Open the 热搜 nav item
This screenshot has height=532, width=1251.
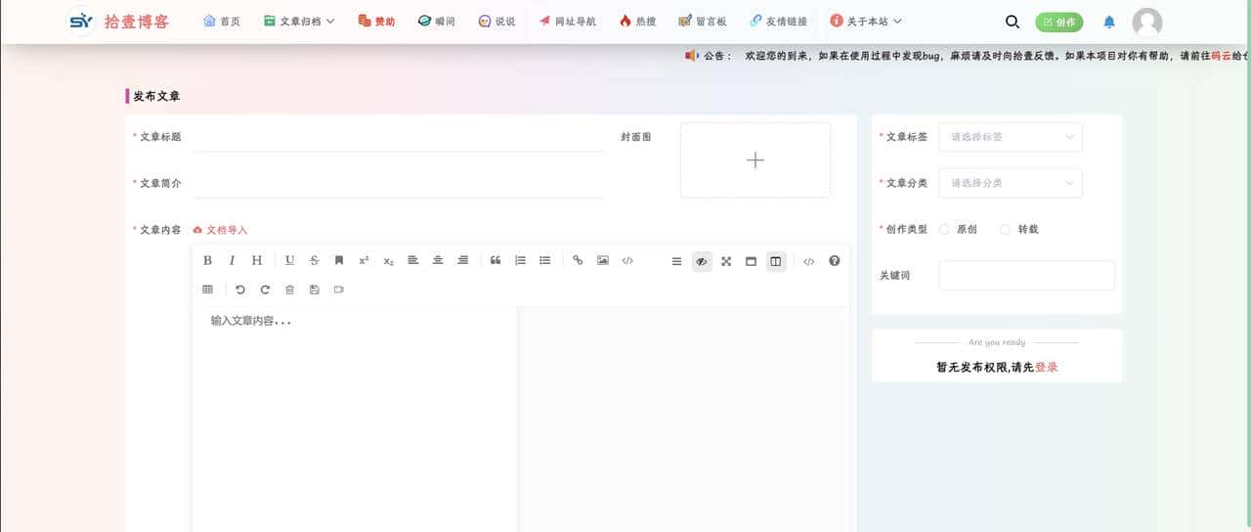coord(637,21)
